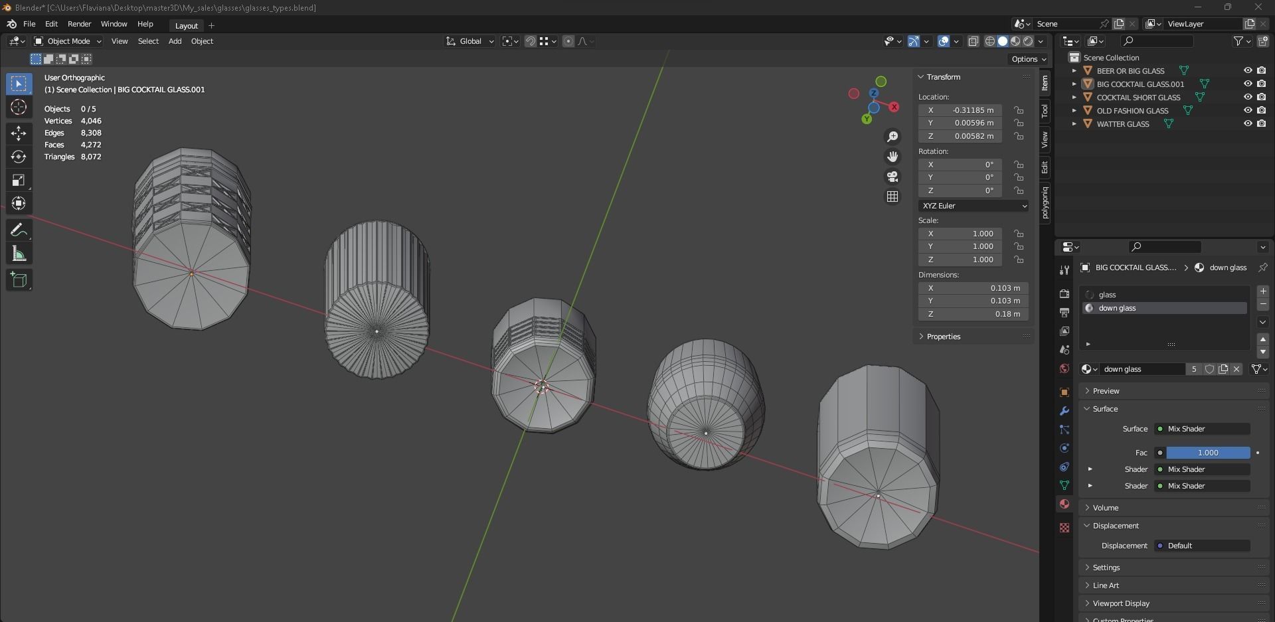Activate the 3D Cursor tool
Image resolution: width=1275 pixels, height=622 pixels.
pos(19,107)
